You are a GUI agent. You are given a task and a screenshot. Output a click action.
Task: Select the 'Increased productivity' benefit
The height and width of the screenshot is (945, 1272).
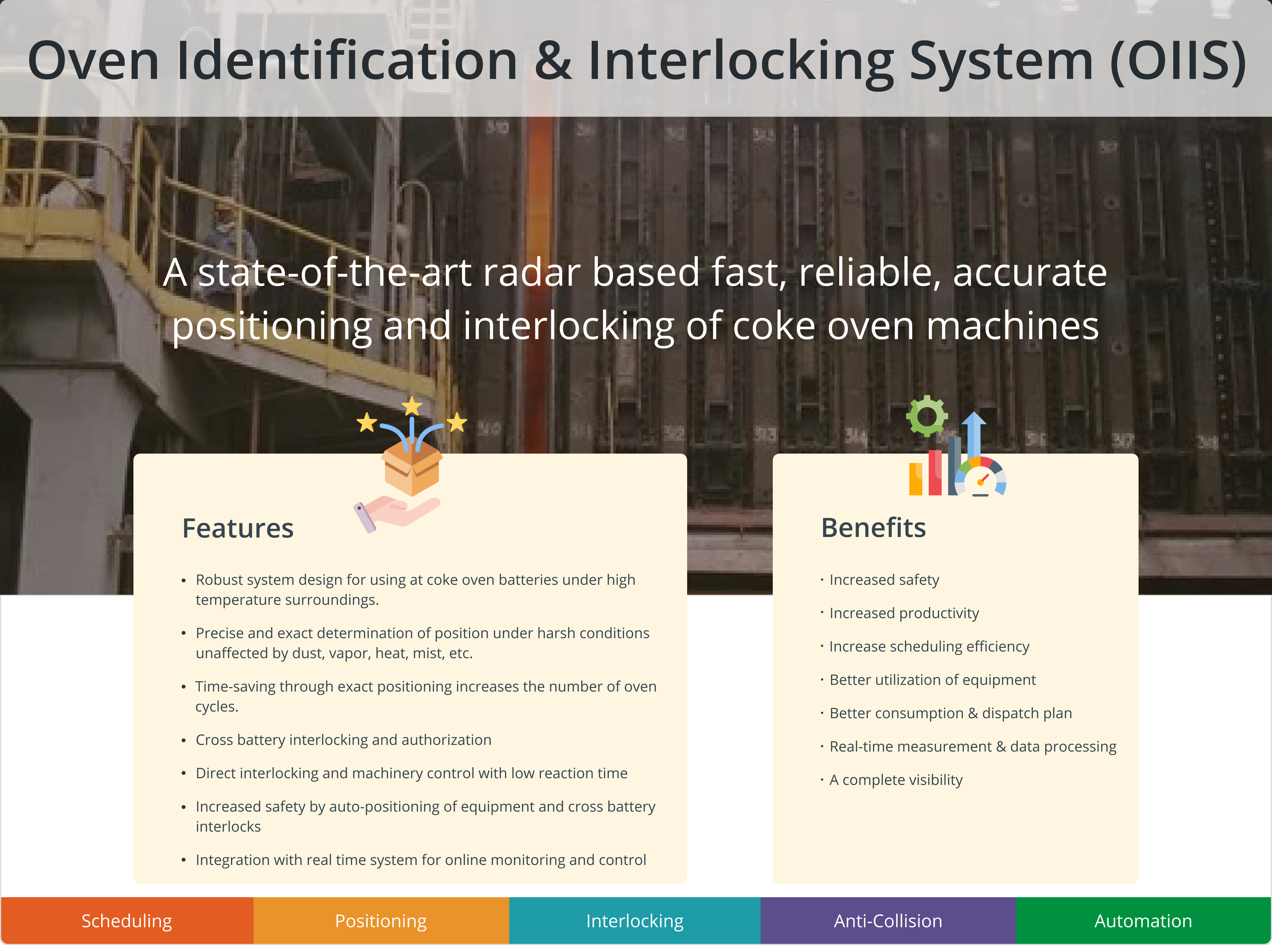pyautogui.click(x=904, y=613)
